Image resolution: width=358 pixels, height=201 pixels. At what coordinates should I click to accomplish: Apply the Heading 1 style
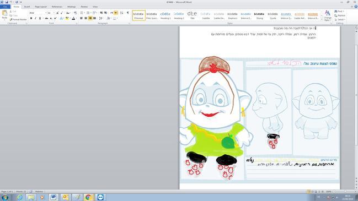[x=165, y=15]
